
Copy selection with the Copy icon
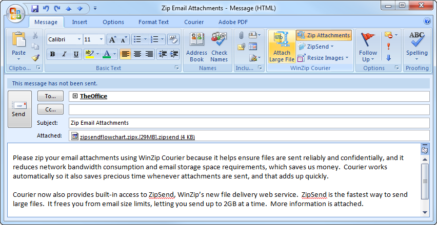tap(35, 47)
